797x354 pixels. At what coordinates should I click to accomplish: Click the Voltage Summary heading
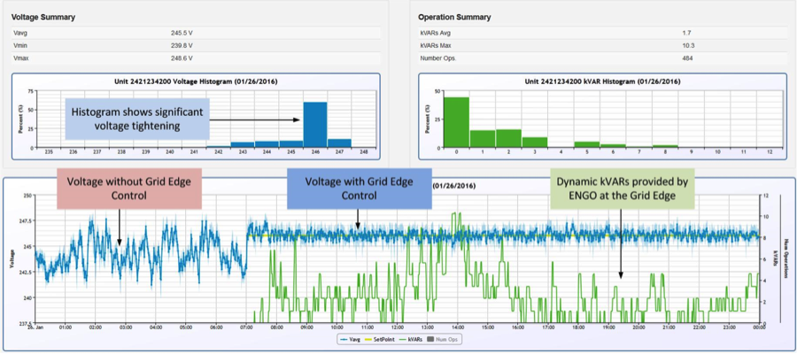click(x=43, y=17)
